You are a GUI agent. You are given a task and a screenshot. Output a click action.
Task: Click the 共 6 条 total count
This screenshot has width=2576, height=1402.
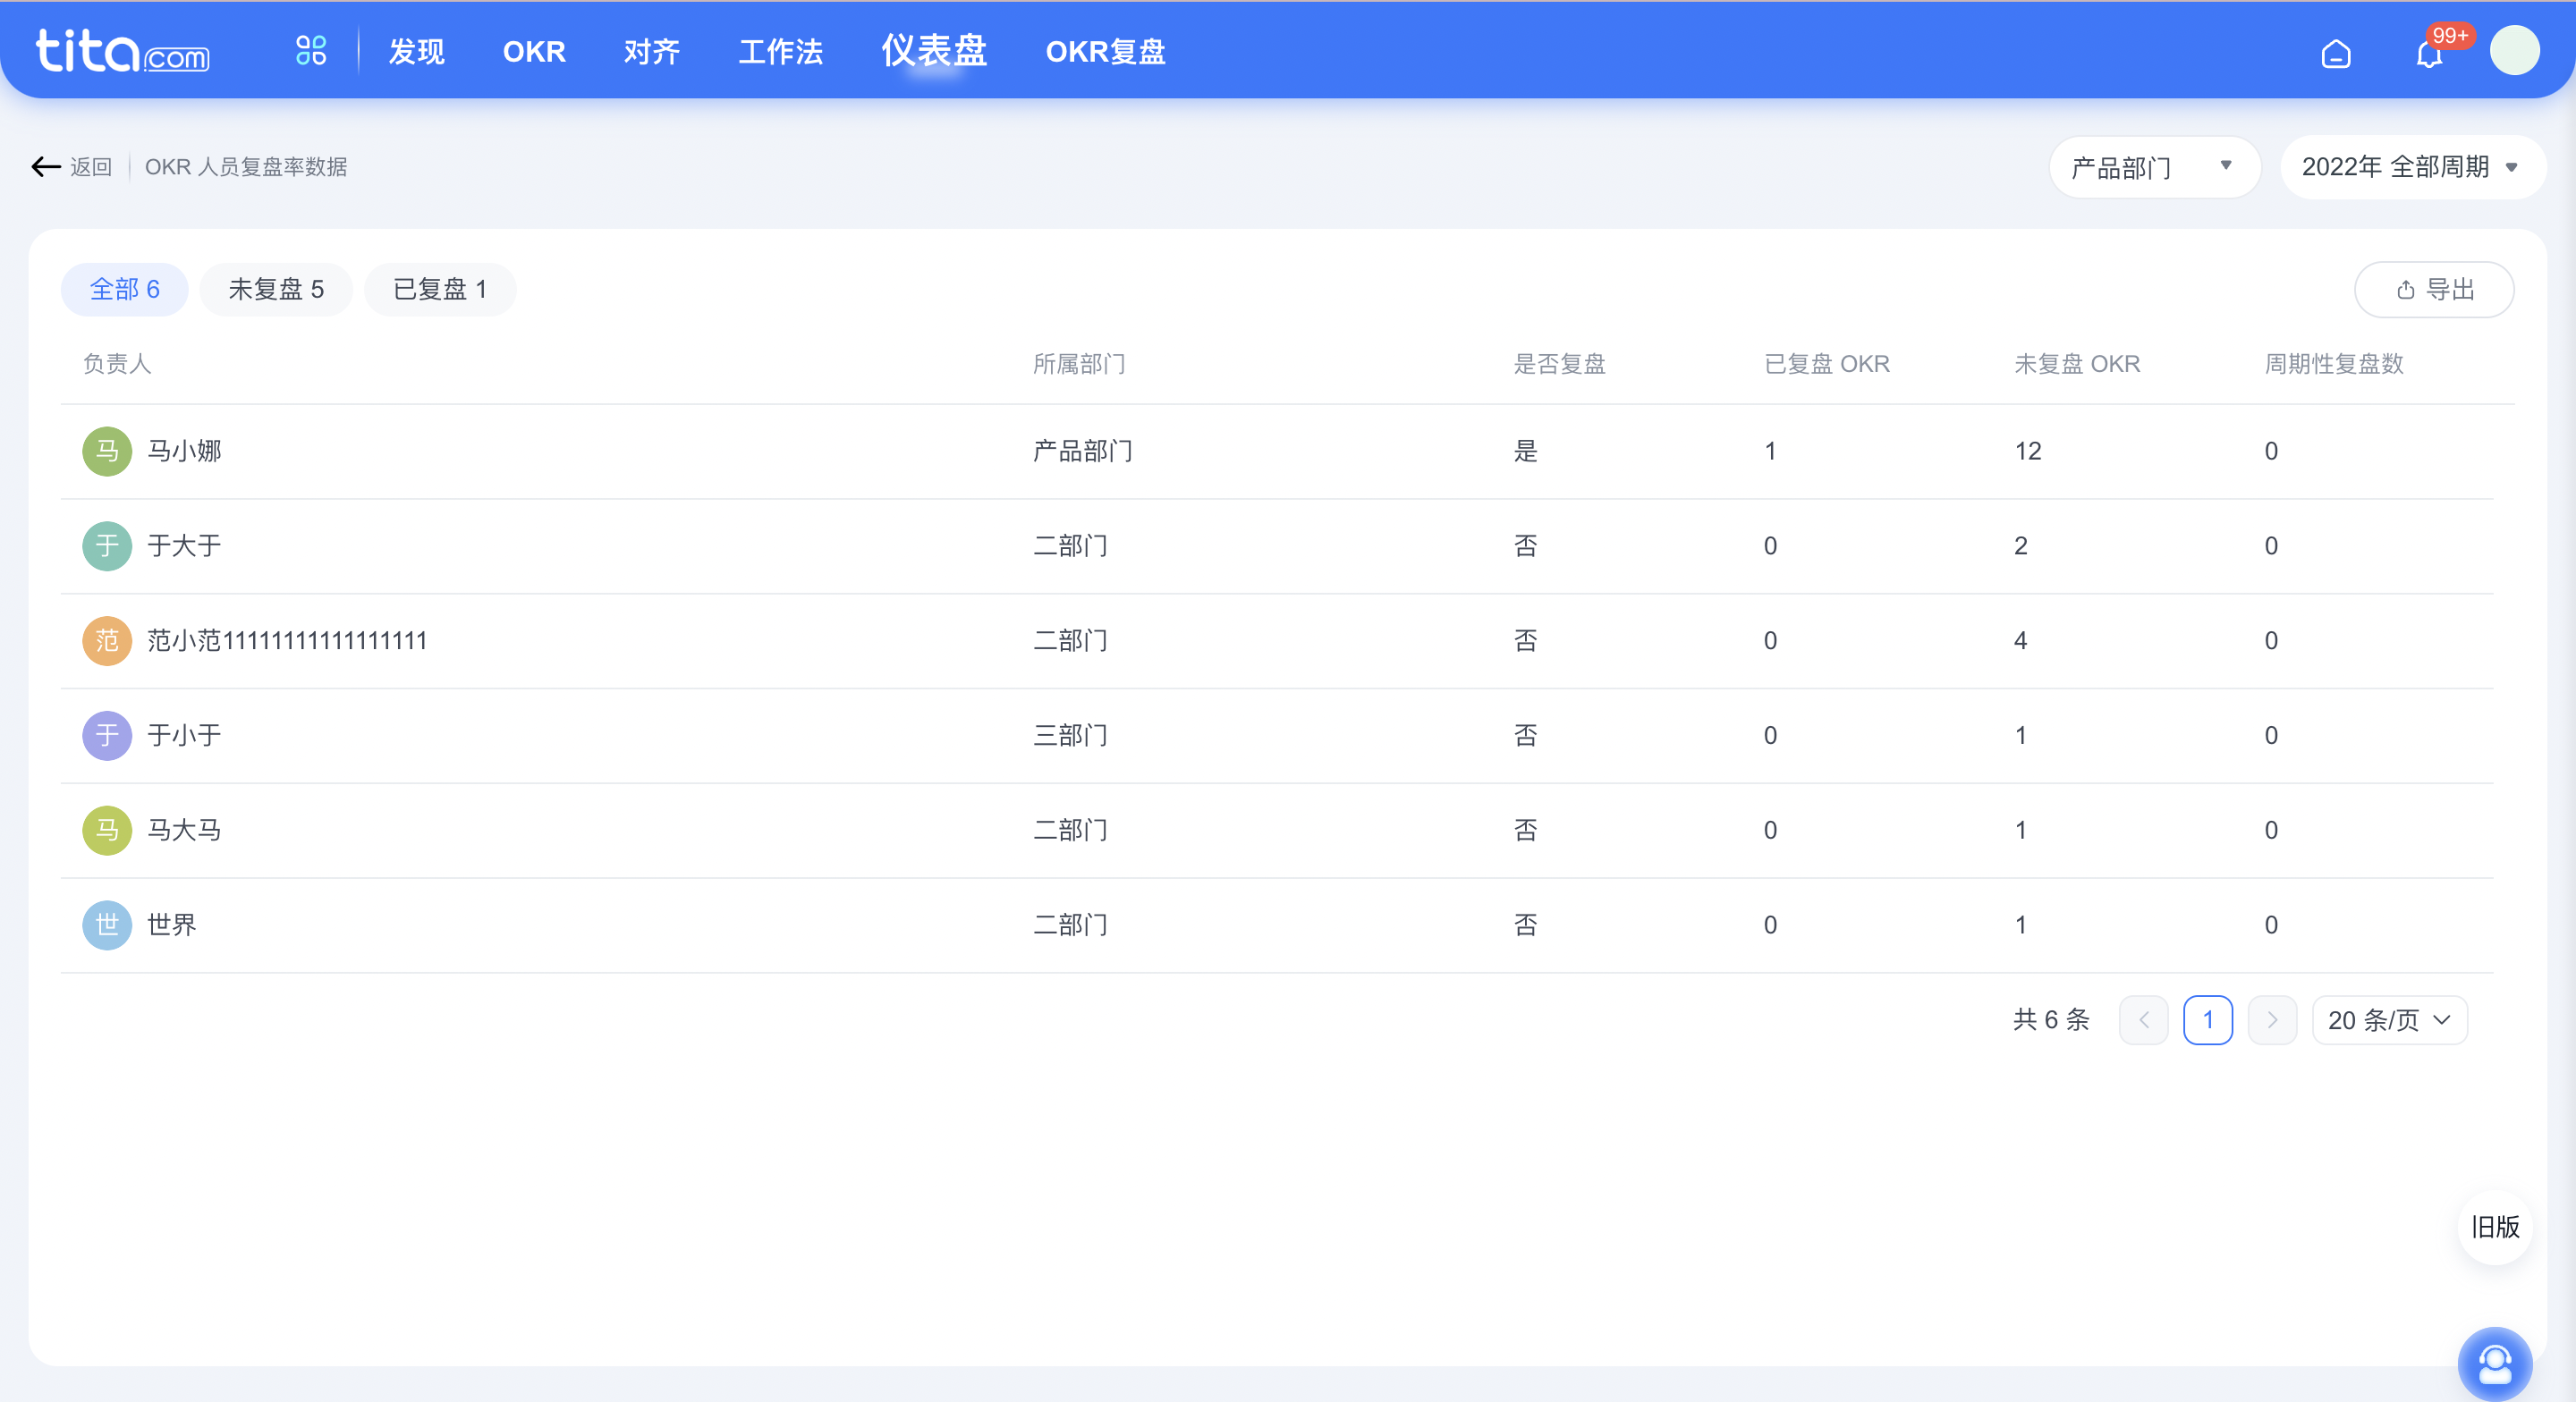click(x=2051, y=1020)
